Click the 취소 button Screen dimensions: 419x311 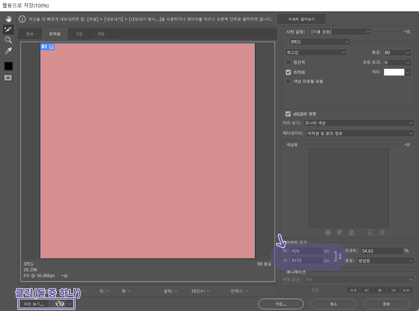(x=334, y=304)
